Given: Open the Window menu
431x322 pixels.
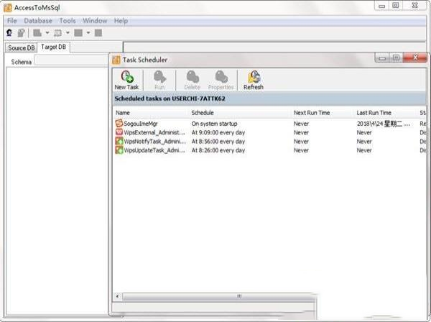Looking at the screenshot, I should coord(95,21).
